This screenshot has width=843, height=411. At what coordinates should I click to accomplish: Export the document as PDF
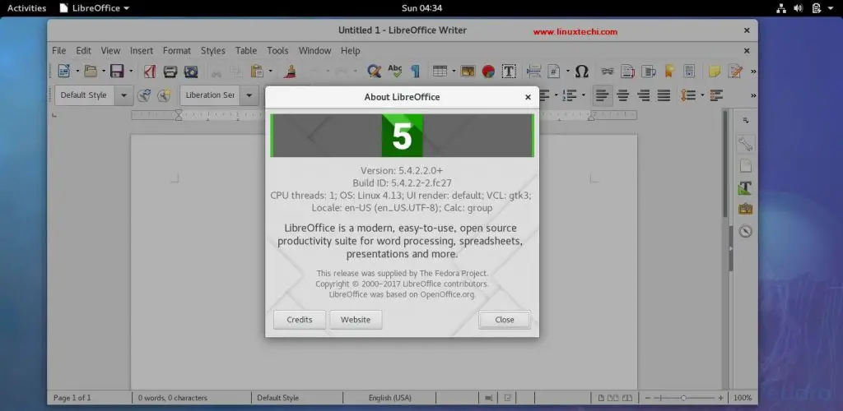pyautogui.click(x=150, y=71)
